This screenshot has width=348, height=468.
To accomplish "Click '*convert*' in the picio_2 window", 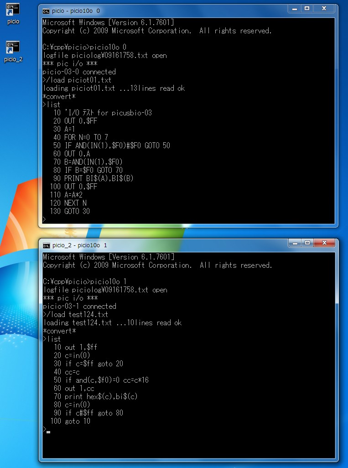I will [x=59, y=331].
